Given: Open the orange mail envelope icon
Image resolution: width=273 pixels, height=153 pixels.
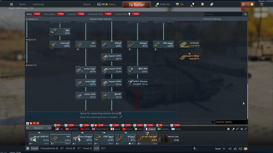Looking at the screenshot, I should coord(245,149).
